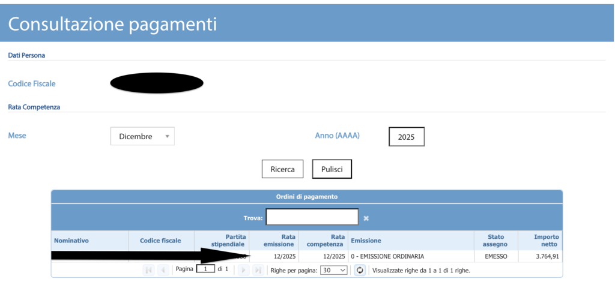Jump to the last page of results
The image size is (615, 294).
click(258, 270)
